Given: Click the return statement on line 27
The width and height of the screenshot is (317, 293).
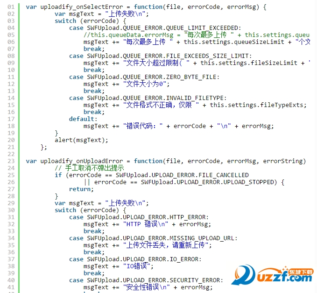Looking at the screenshot, I should coord(81,189).
